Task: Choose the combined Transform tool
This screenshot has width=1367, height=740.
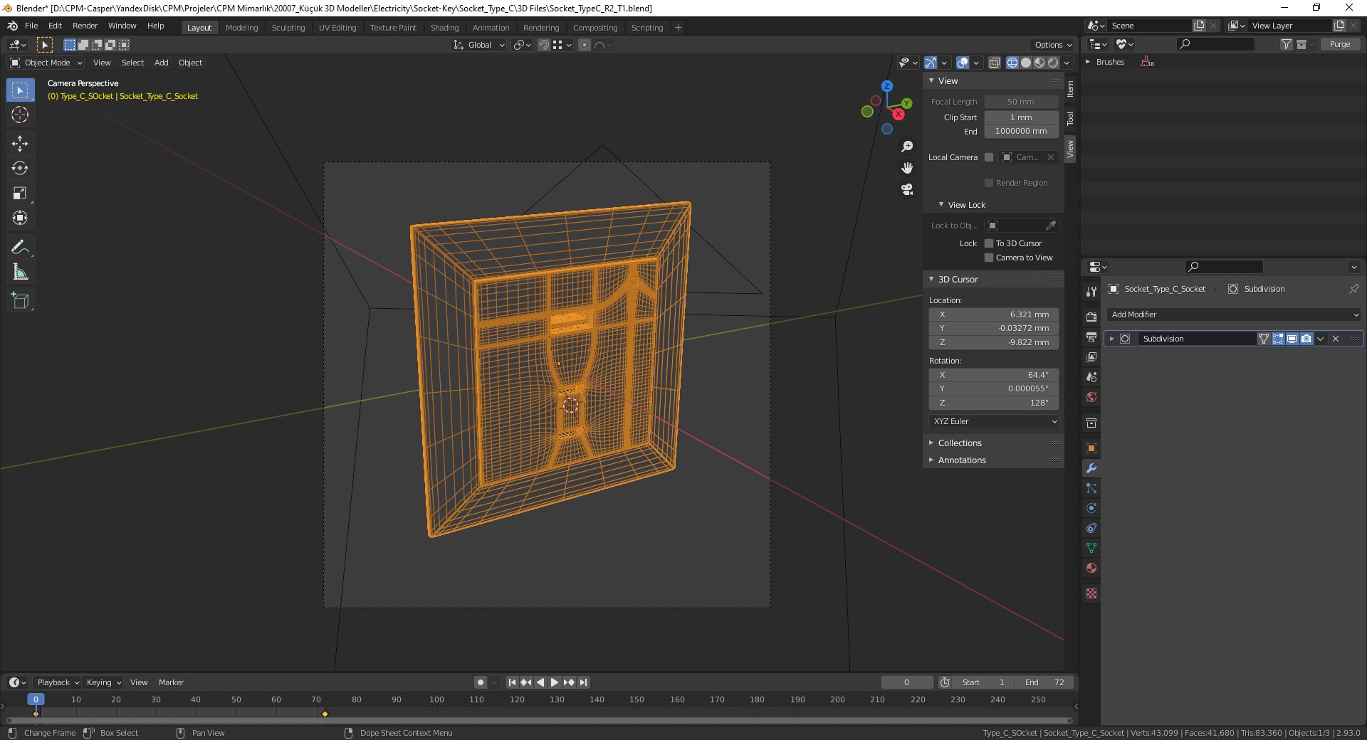Action: (20, 218)
